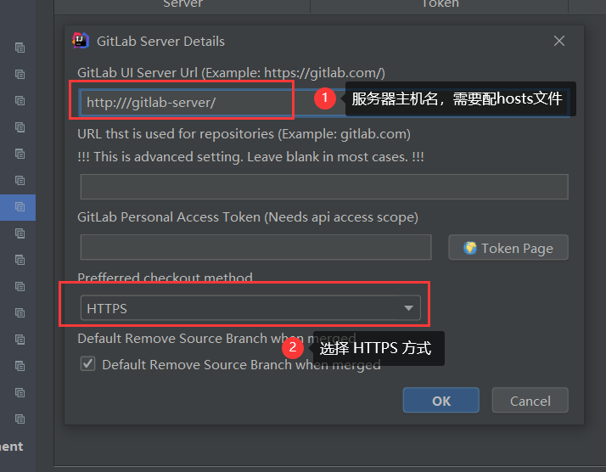Click the Personal Access Token input field

tap(255, 247)
